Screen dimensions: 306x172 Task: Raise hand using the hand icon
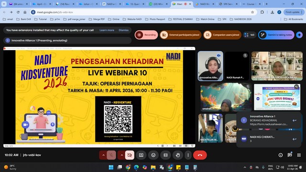(x=177, y=155)
